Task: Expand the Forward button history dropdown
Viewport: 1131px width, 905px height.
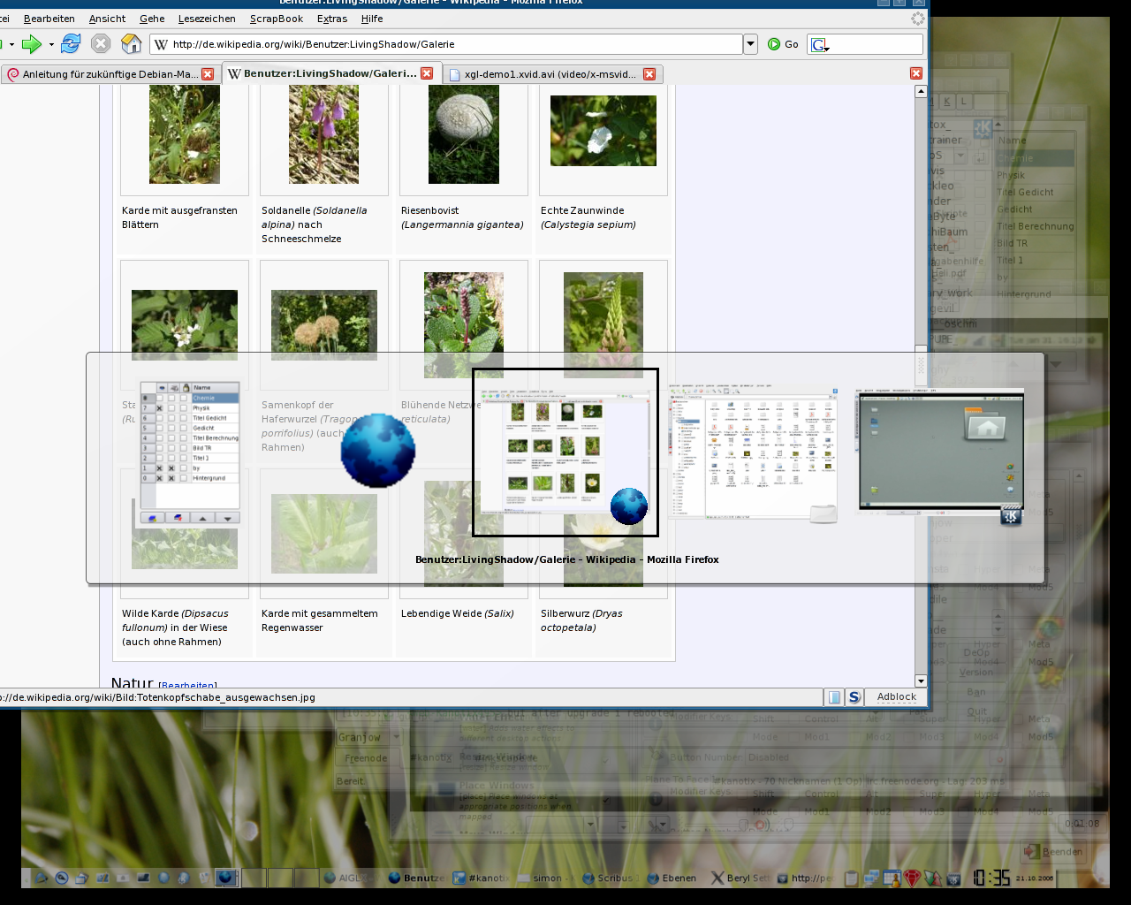Action: coord(51,44)
